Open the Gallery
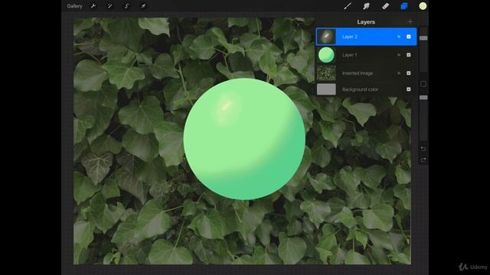 (x=74, y=6)
